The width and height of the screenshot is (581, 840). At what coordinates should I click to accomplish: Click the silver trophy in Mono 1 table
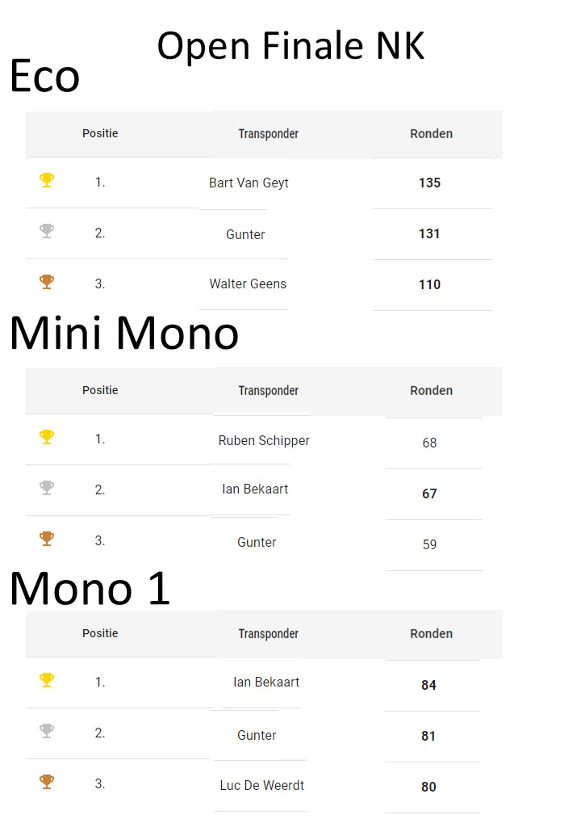(47, 731)
